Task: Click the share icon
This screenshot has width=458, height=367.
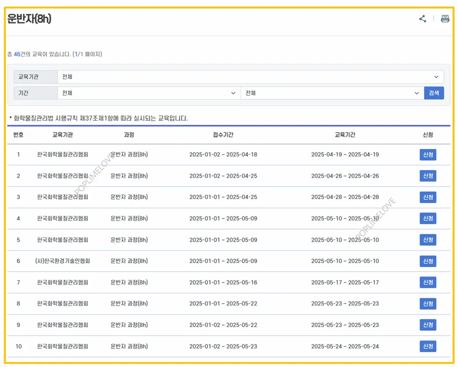Action: click(x=422, y=19)
